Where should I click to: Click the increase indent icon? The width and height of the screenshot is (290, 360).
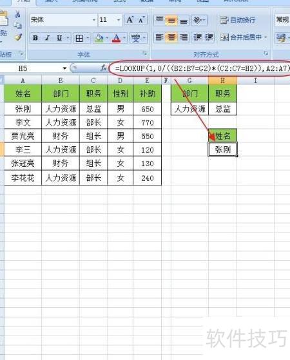pos(209,37)
